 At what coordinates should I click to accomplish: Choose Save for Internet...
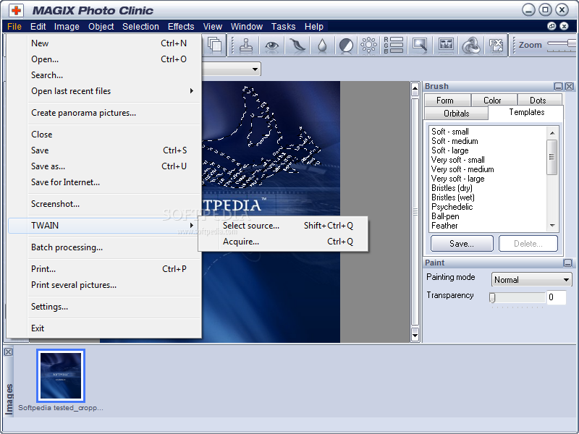click(104, 182)
